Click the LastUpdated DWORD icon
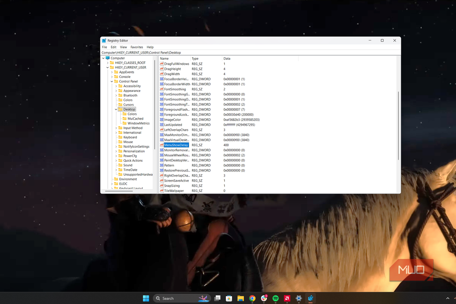The height and width of the screenshot is (304, 456). pyautogui.click(x=162, y=125)
